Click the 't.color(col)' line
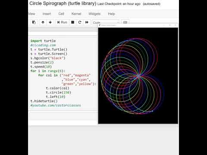Screen dimensions: 207x155 click(x=58, y=88)
